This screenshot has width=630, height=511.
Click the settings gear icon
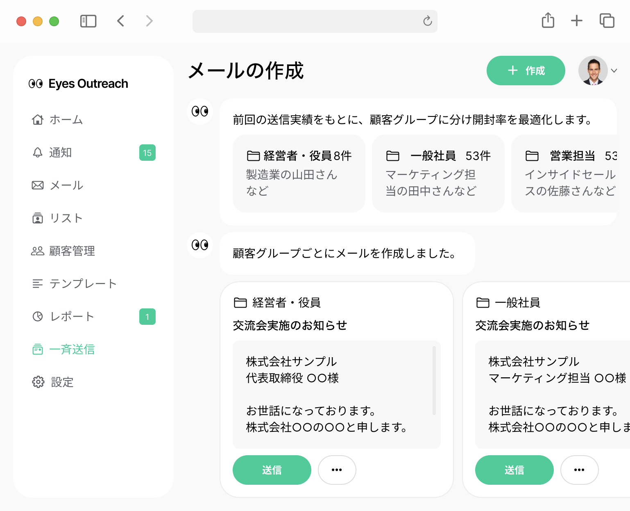tap(38, 382)
